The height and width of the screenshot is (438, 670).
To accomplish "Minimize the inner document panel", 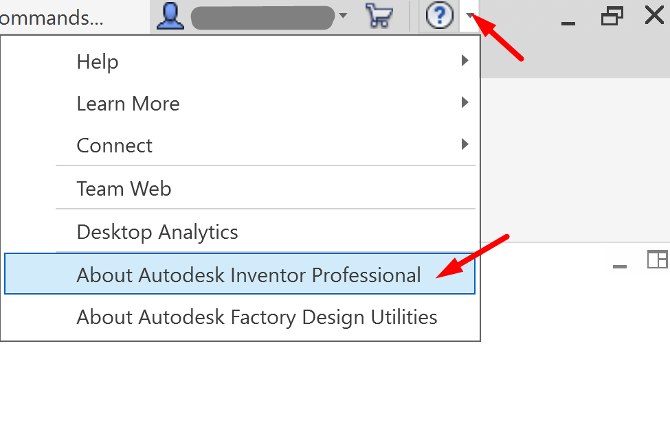I will 620,266.
